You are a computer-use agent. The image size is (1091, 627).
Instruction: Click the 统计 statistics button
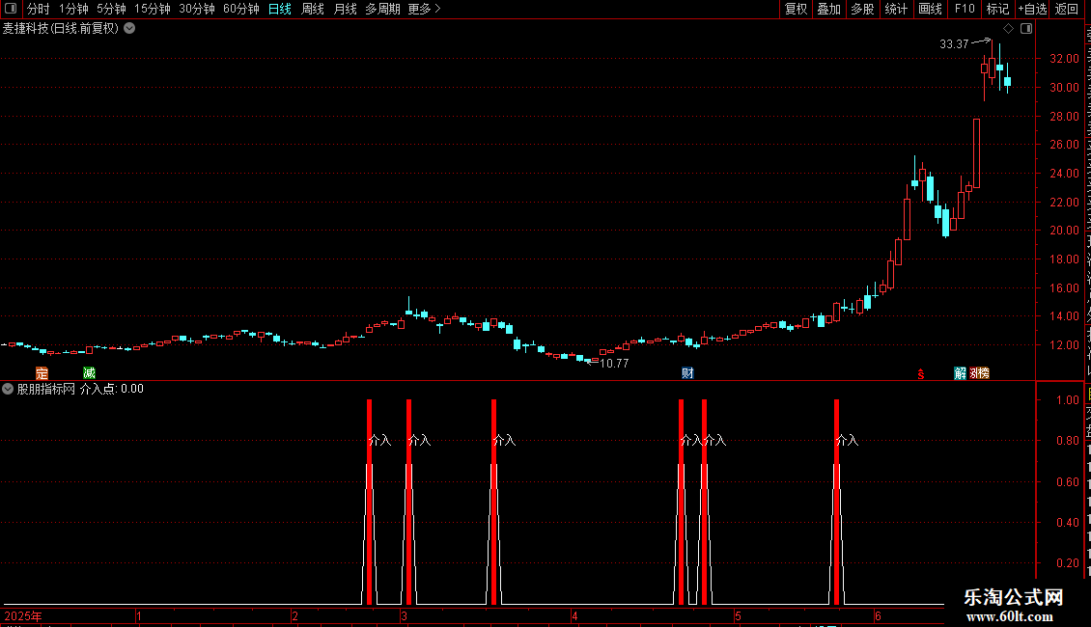pyautogui.click(x=895, y=9)
